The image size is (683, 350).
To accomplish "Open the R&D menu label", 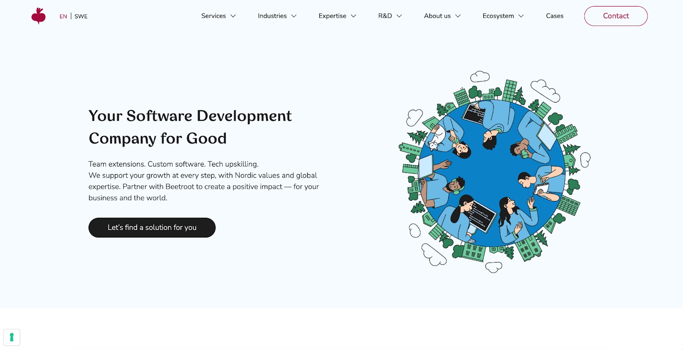I will (x=385, y=16).
